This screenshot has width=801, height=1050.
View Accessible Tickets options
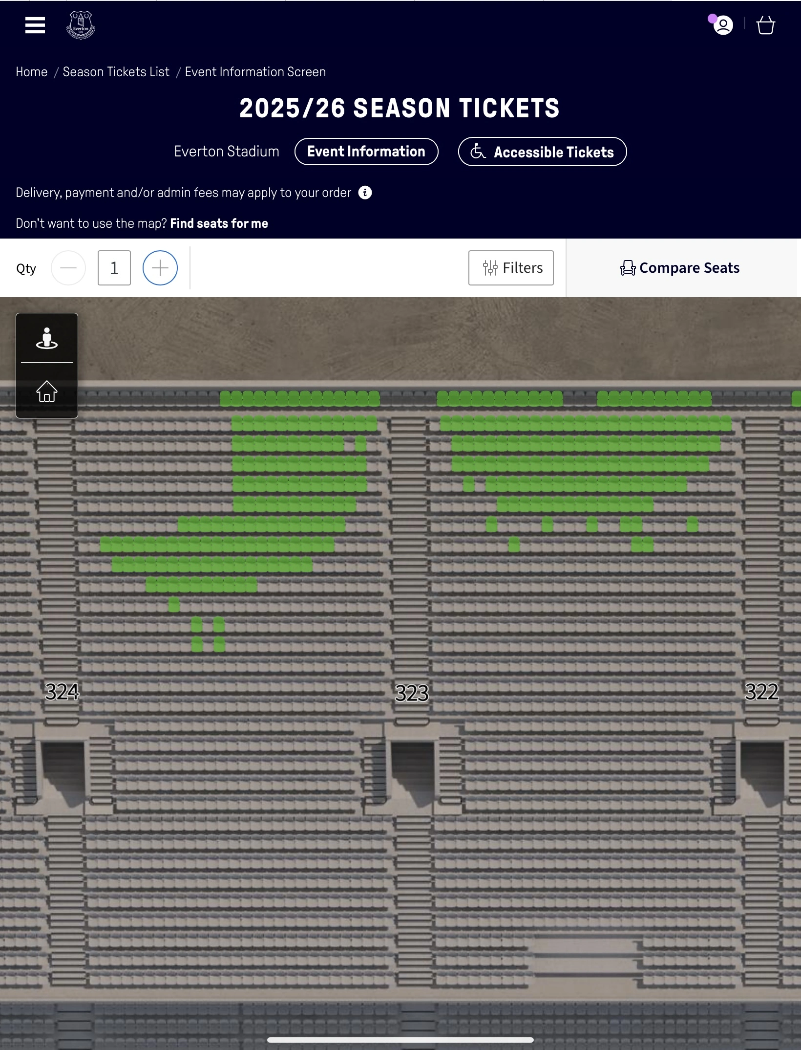pos(542,152)
